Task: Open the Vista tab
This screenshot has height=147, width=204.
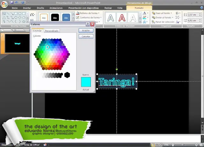Action: coord(120,8)
